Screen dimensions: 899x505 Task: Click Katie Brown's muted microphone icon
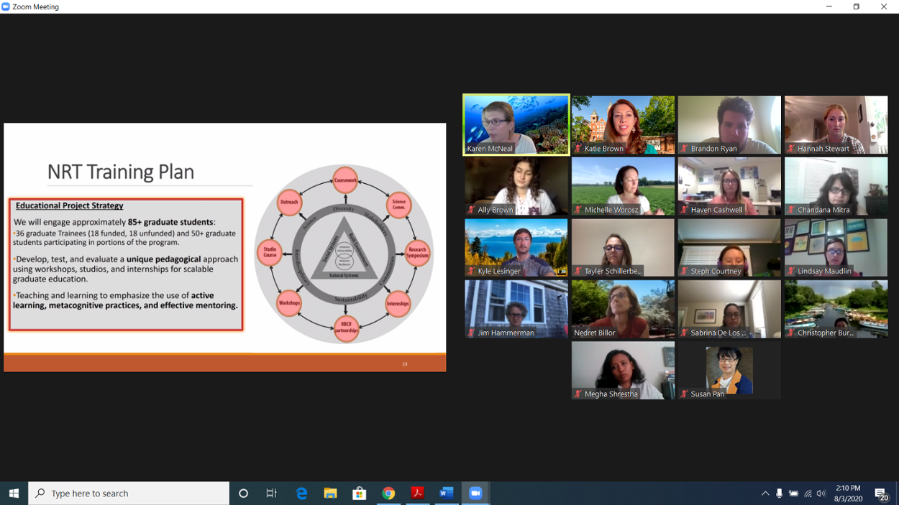(578, 149)
